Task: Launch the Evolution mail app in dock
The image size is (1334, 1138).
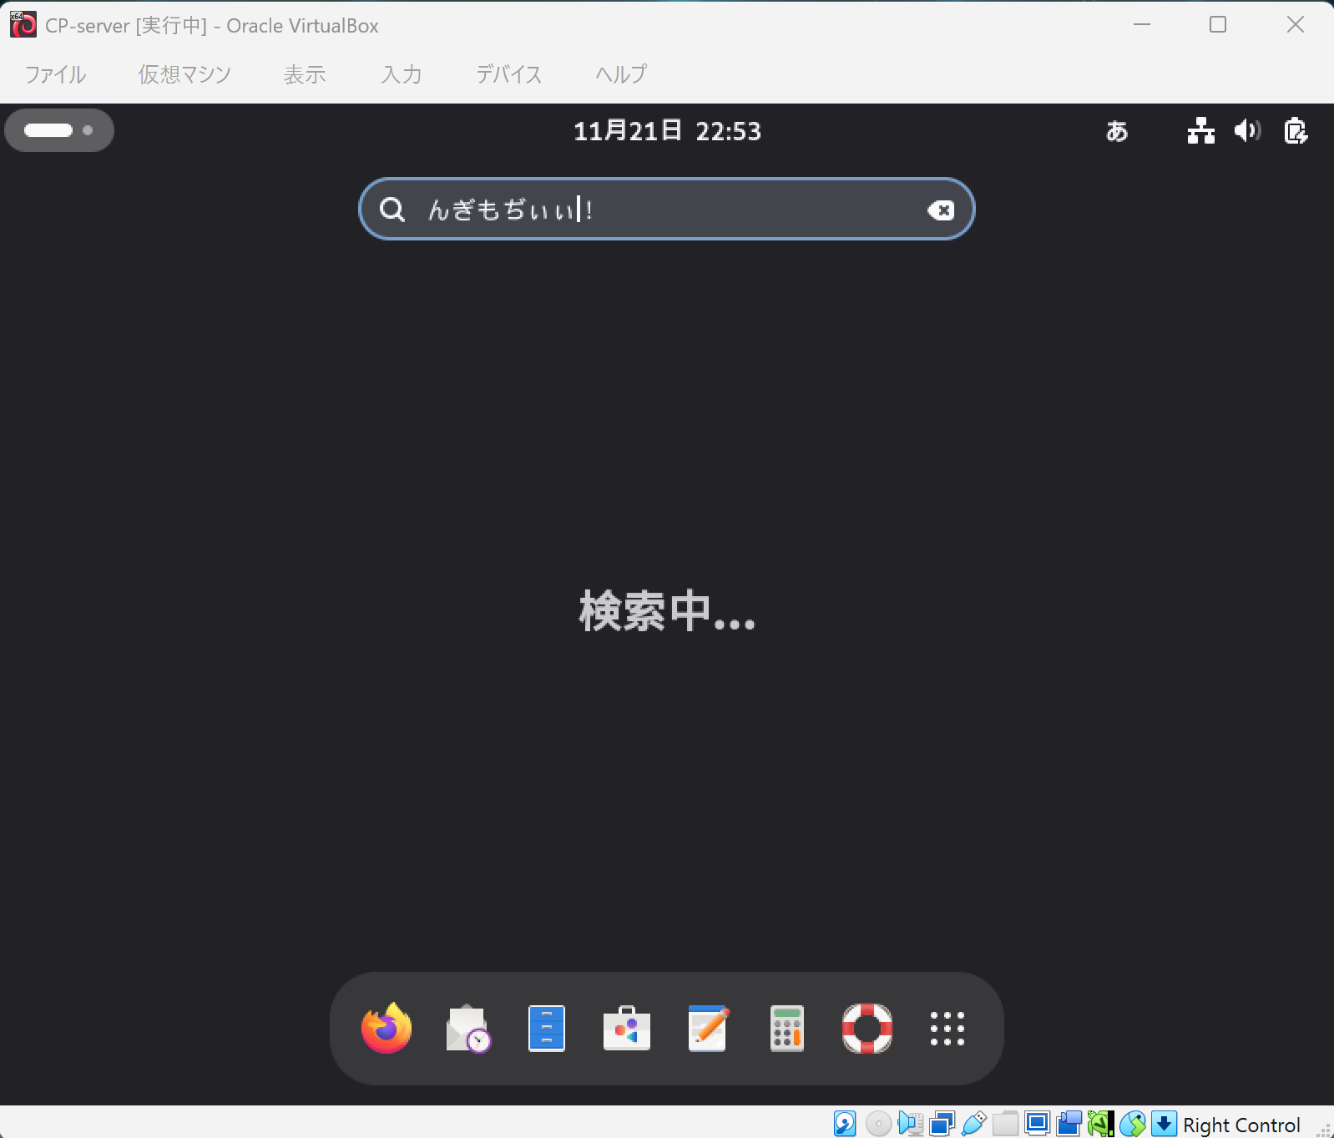Action: pos(467,1029)
